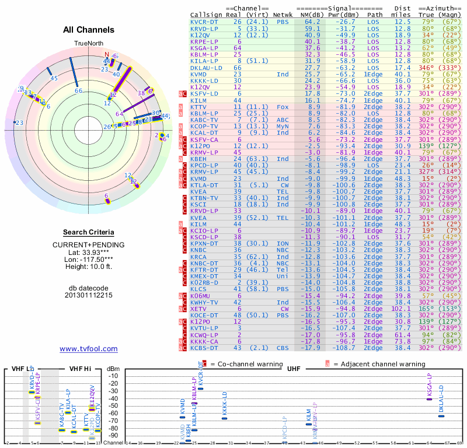
Task: Click the KABC-TV marker in VHF Hi chart
Action: pos(62,430)
